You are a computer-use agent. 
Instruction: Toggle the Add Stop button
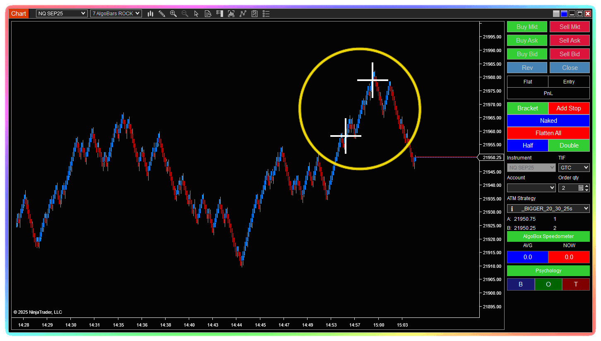569,108
